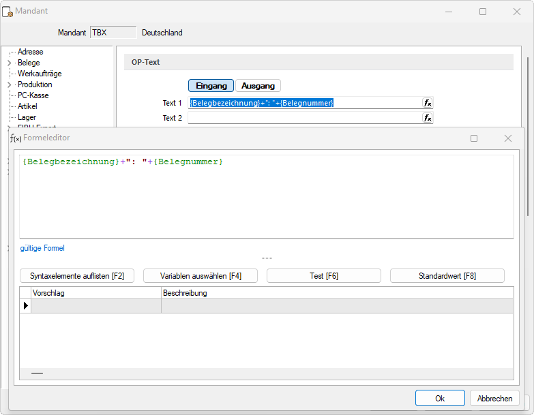Viewport: 534px width, 415px height.
Task: Select Werkaufträge in the tree
Action: click(40, 74)
